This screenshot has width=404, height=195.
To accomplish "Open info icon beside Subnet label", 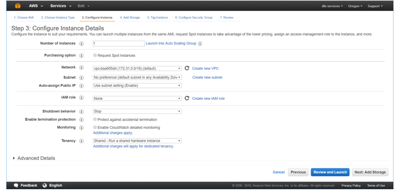I will point(81,77).
